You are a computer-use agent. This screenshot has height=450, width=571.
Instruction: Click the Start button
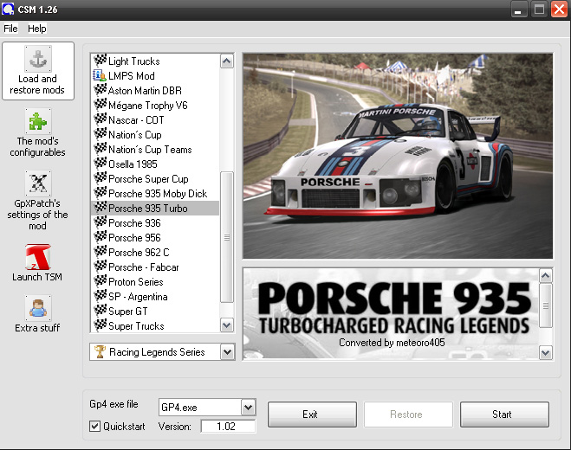click(x=504, y=415)
